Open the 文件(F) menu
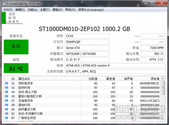Image resolution: width=169 pixels, height=125 pixels. [8, 10]
